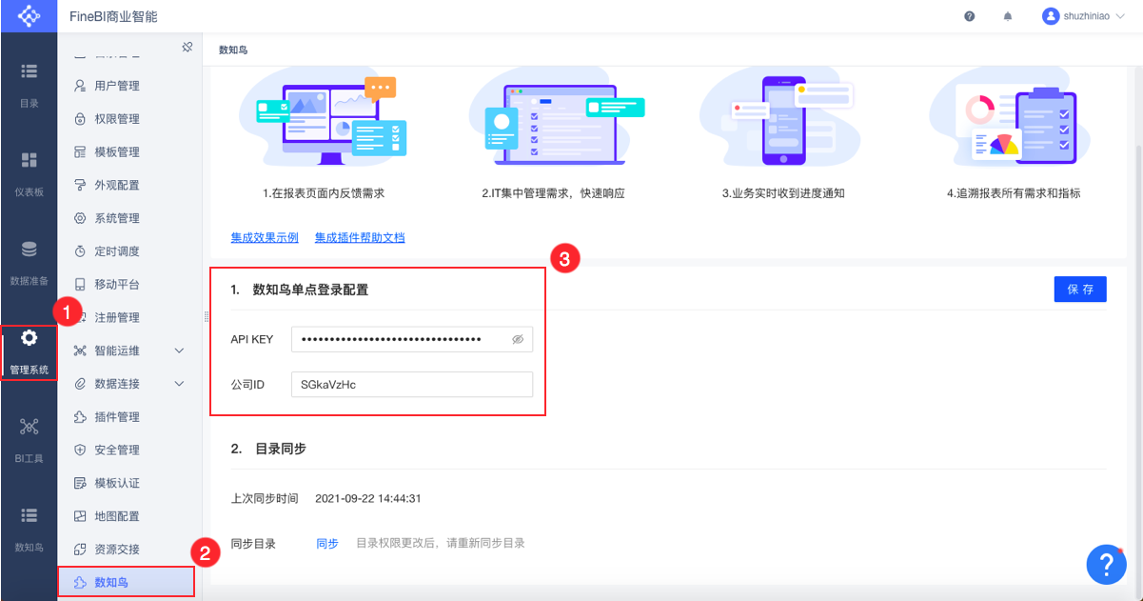Click the 插件管理 puzzle icon
Screen dimensions: 1143x601
(80, 417)
